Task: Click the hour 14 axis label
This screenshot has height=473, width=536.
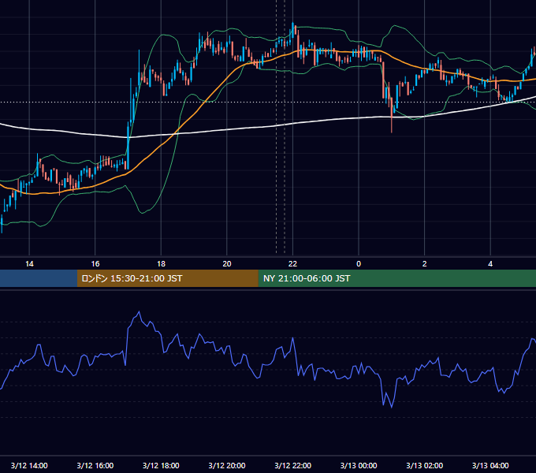Action: coord(29,264)
